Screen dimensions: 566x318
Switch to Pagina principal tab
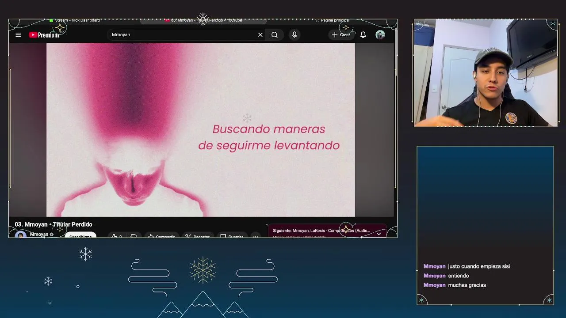click(x=332, y=20)
